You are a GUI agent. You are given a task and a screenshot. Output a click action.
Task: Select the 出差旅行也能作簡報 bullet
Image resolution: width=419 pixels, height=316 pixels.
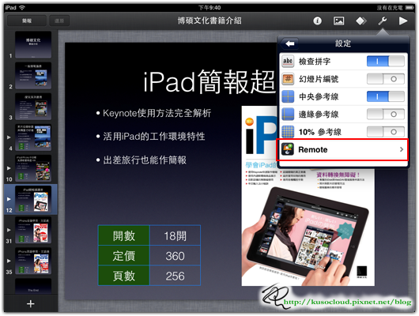pyautogui.click(x=145, y=160)
